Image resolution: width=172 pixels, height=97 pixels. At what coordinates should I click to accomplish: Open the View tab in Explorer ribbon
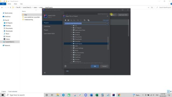click(21, 4)
